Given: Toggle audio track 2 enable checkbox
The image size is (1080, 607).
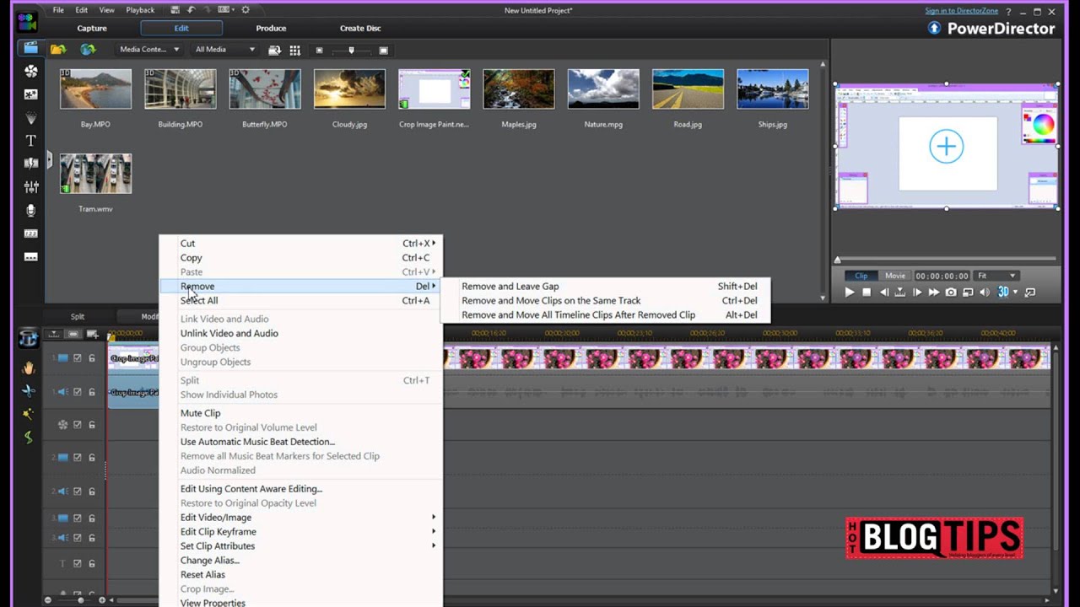Looking at the screenshot, I should [78, 492].
